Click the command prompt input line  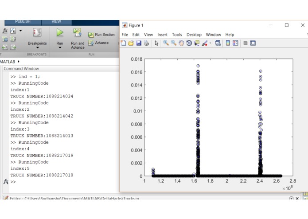point(65,182)
